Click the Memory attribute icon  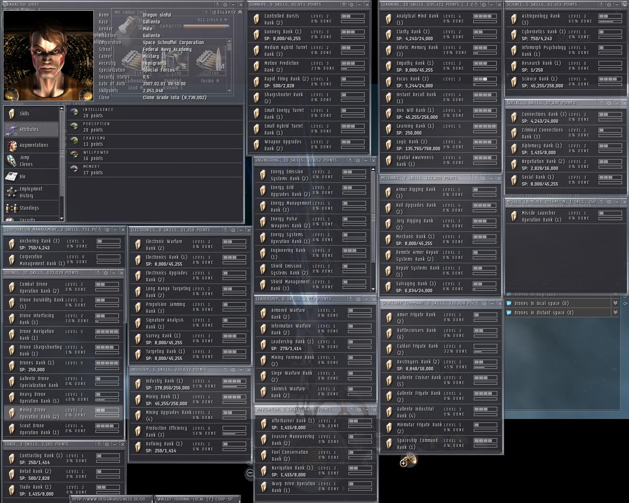click(x=74, y=169)
